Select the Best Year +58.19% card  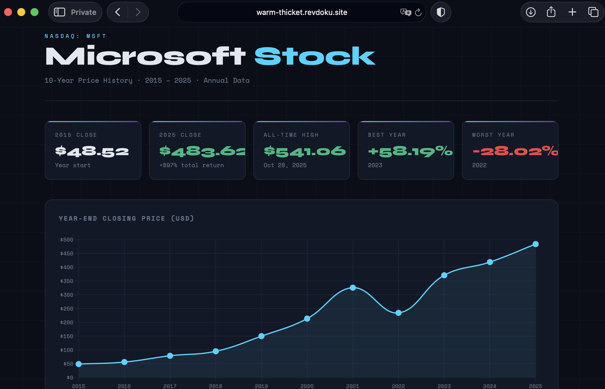[406, 150]
